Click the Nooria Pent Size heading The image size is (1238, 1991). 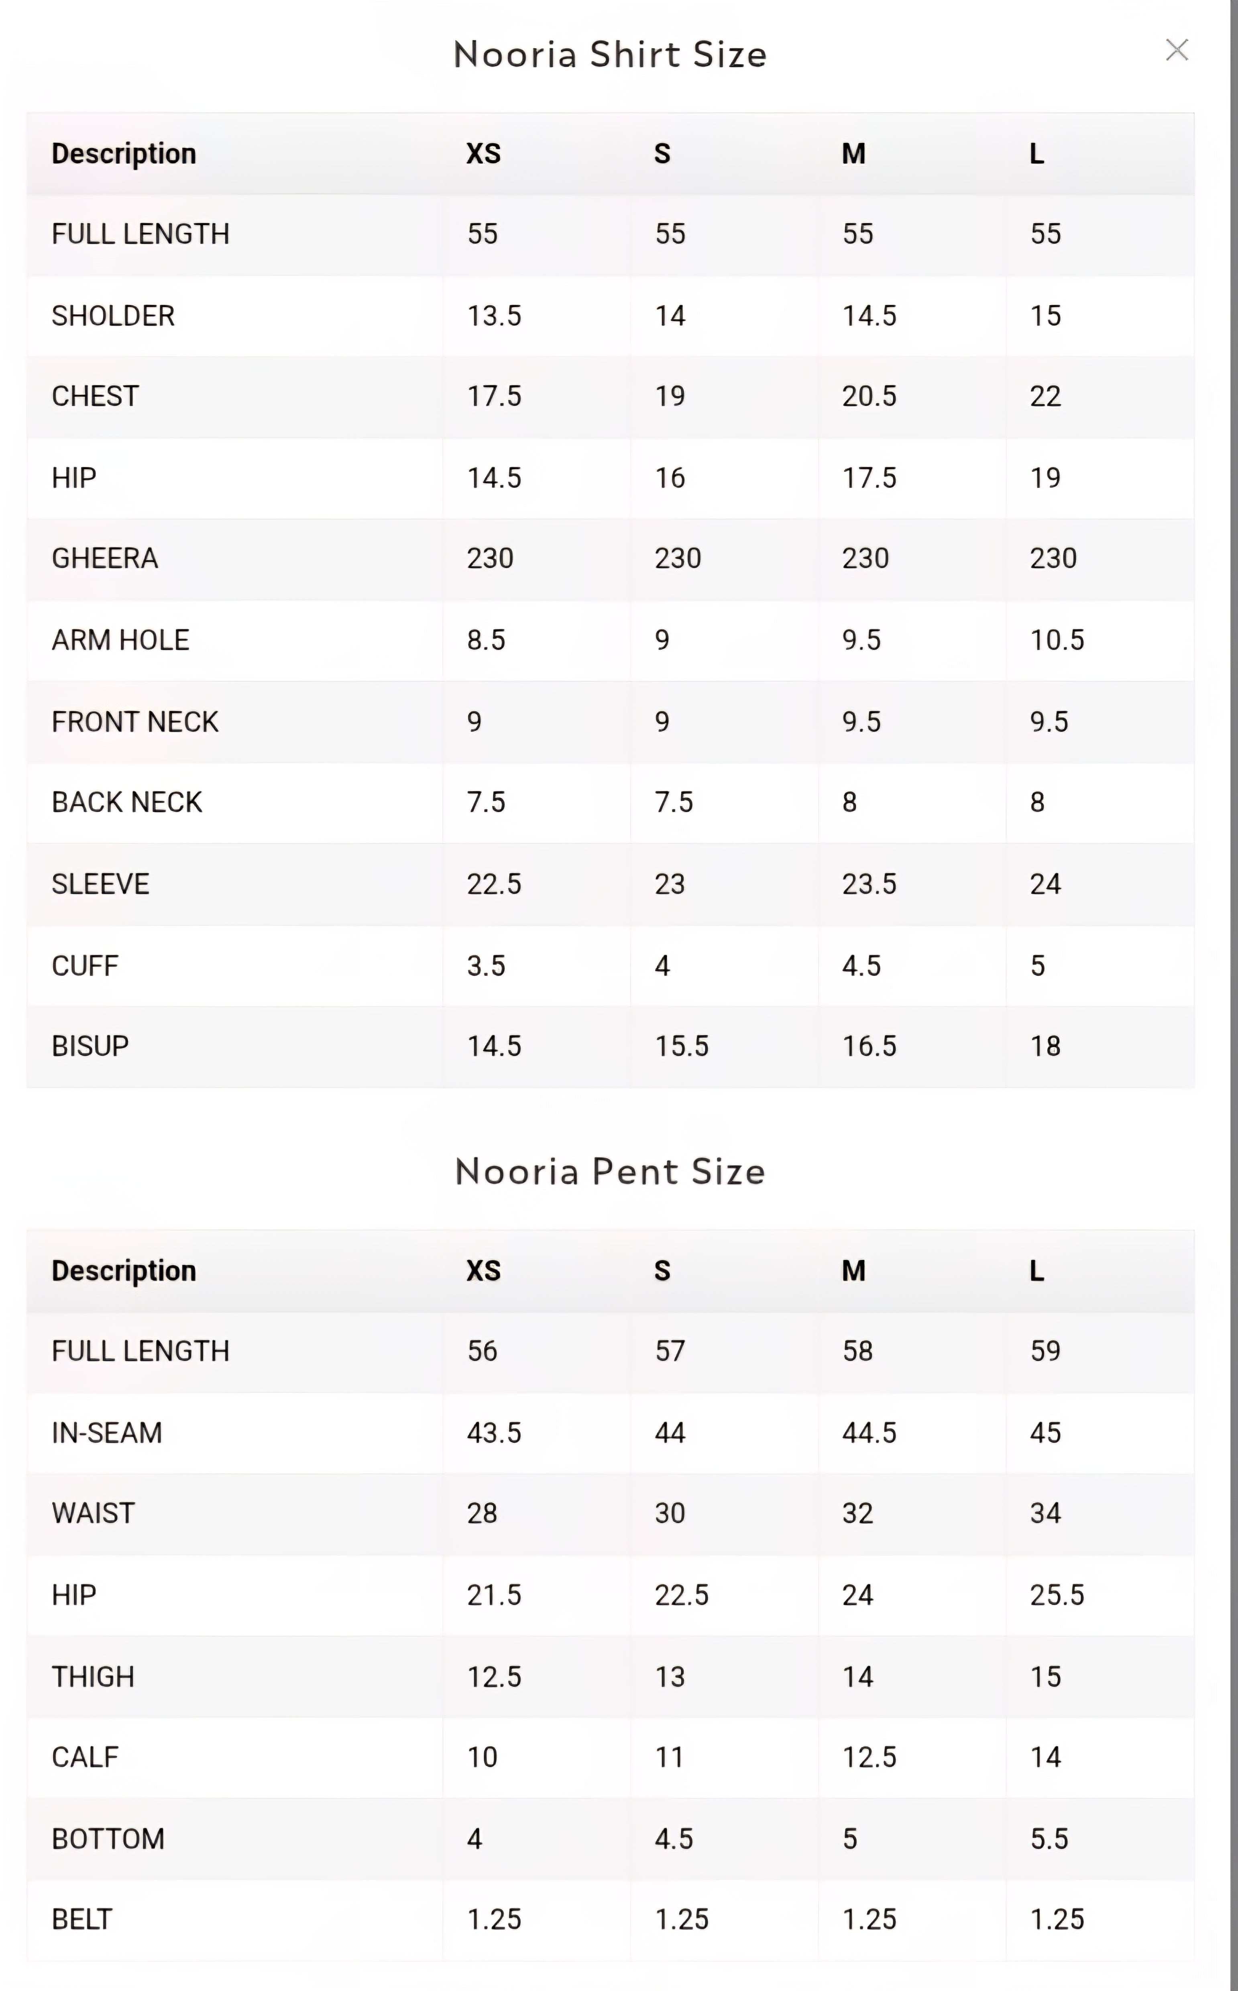610,1171
